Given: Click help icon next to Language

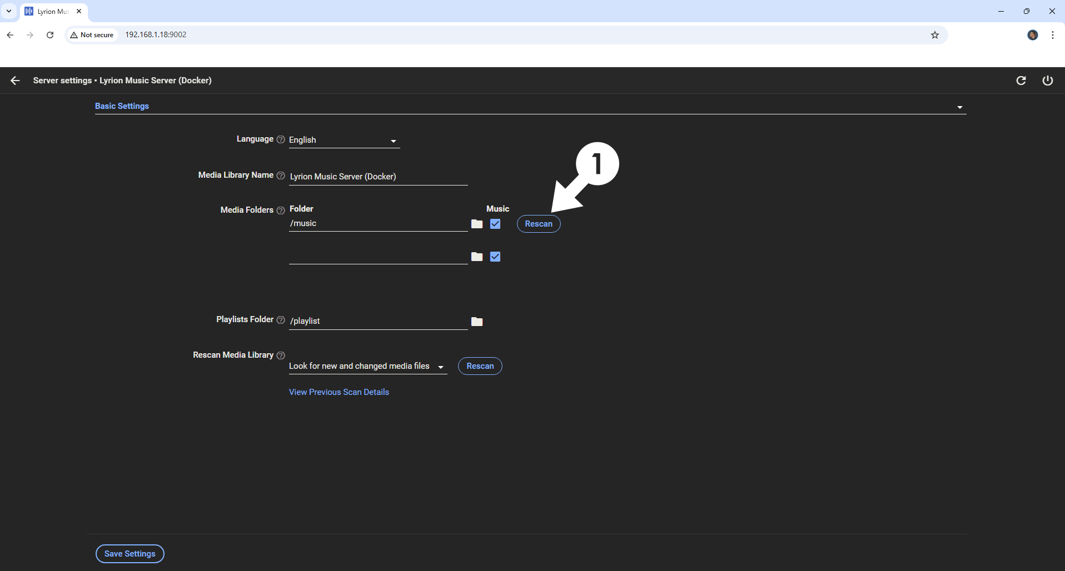Looking at the screenshot, I should (x=281, y=139).
